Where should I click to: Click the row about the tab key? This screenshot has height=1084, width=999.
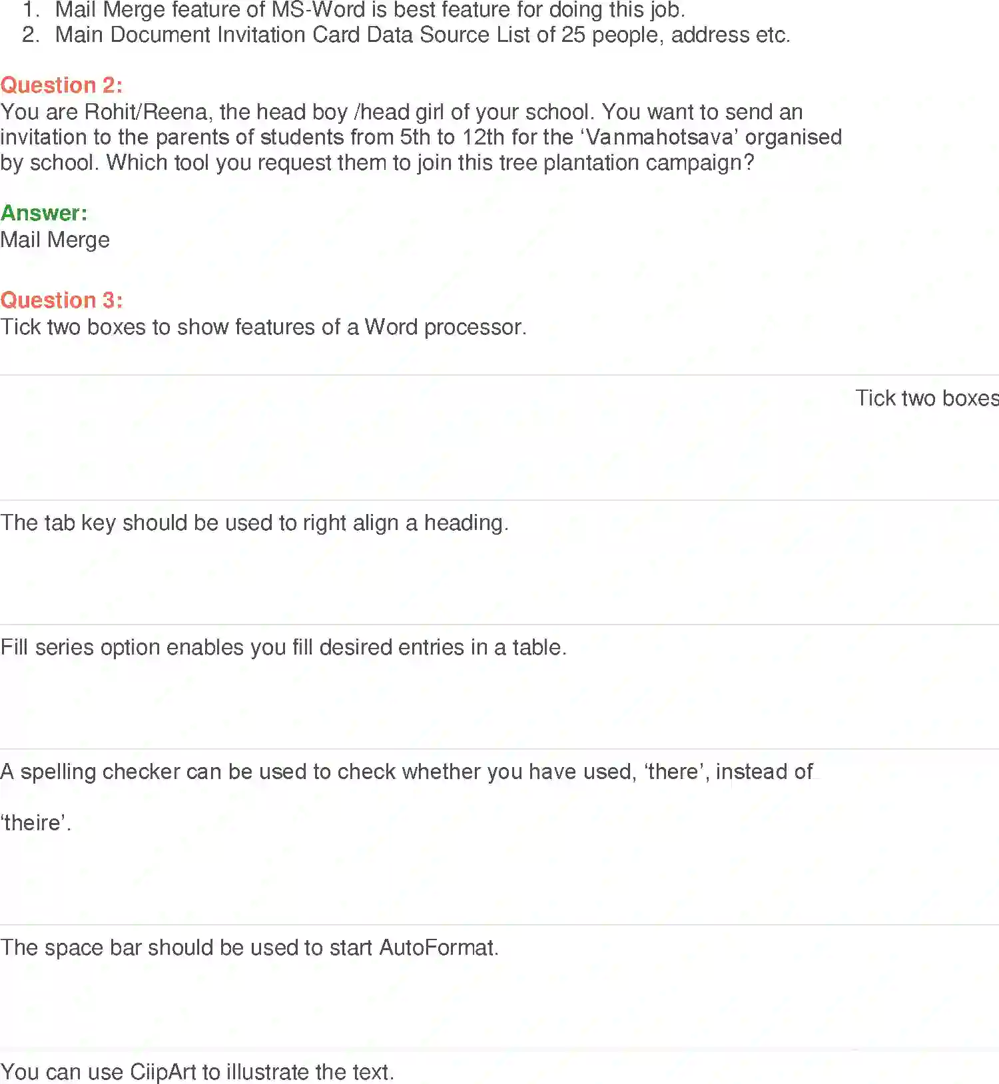(x=254, y=523)
